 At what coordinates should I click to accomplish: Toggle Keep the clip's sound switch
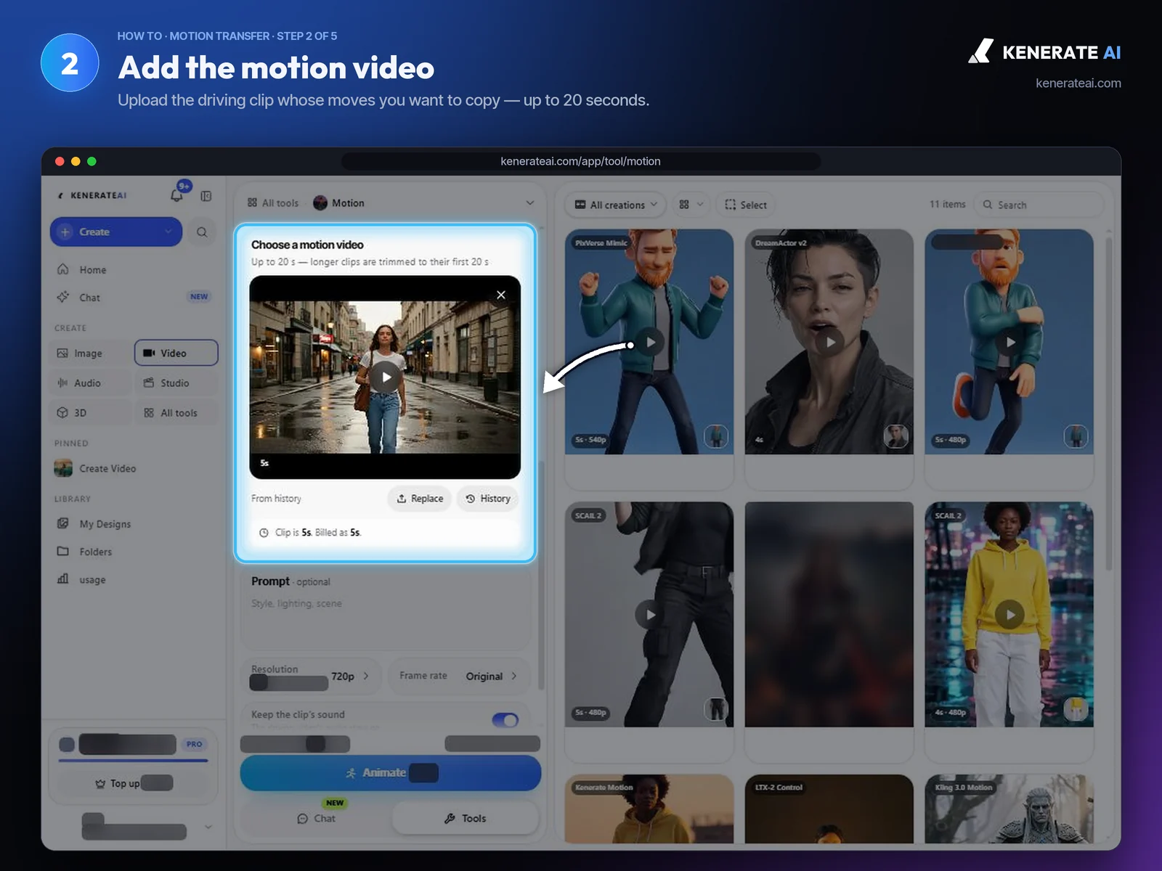(505, 720)
